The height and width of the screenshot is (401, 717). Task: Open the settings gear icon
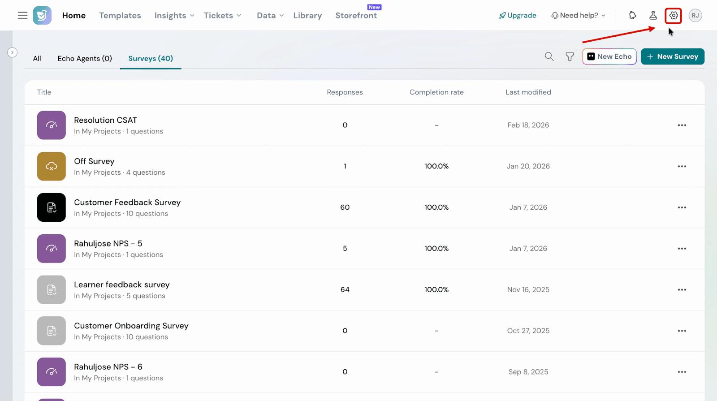point(674,16)
